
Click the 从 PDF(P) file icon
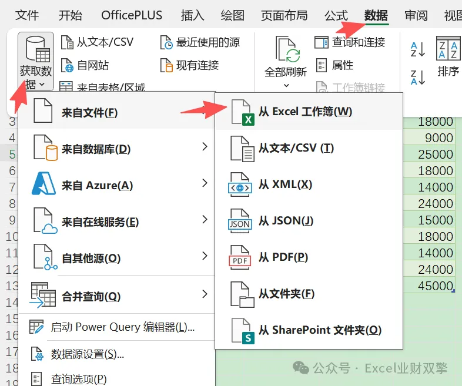240,258
